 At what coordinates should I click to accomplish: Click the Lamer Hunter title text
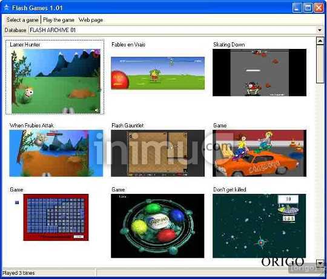tap(25, 45)
